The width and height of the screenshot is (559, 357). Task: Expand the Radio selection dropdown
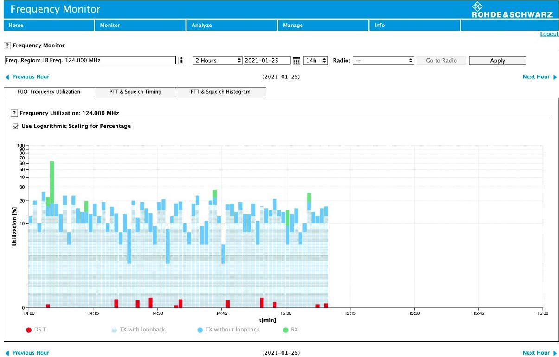tap(383, 61)
